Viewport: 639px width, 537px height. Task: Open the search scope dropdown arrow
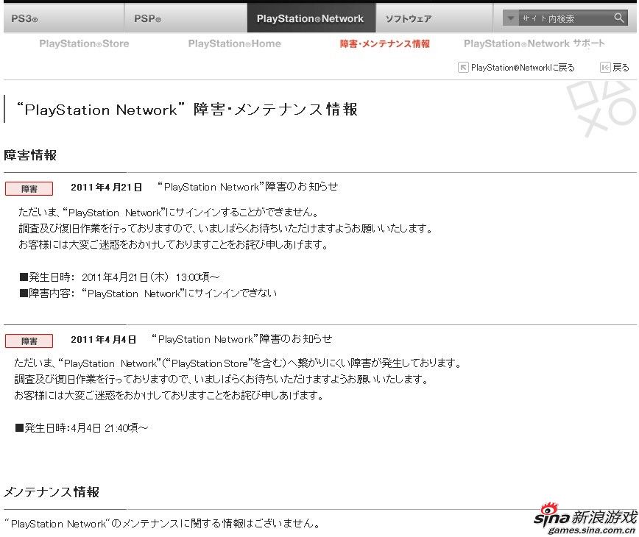point(511,18)
